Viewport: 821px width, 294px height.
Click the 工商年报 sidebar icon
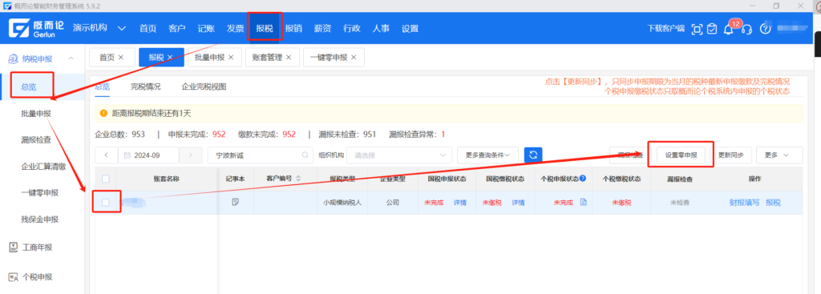[x=14, y=248]
